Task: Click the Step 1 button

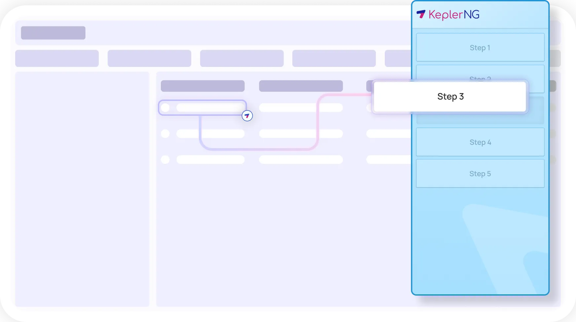Action: [x=480, y=48]
